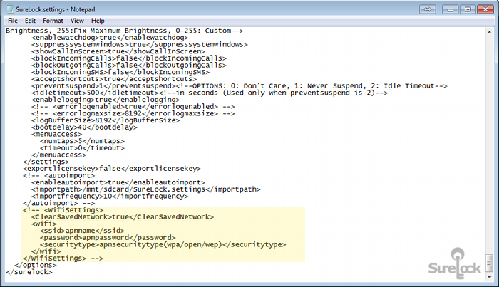Viewport: 499px width, 287px height.
Task: Open the Edit menu
Action: [x=30, y=21]
